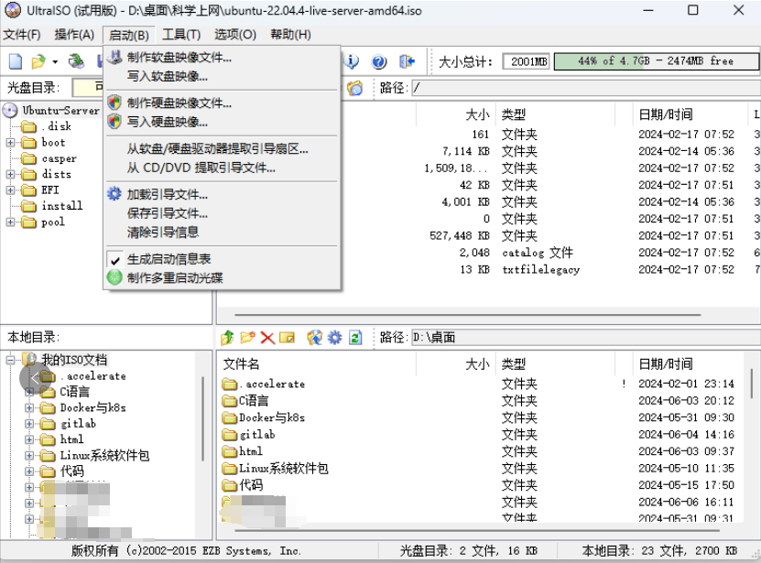Collapse the 我的ISO文档 tree node

(x=10, y=360)
